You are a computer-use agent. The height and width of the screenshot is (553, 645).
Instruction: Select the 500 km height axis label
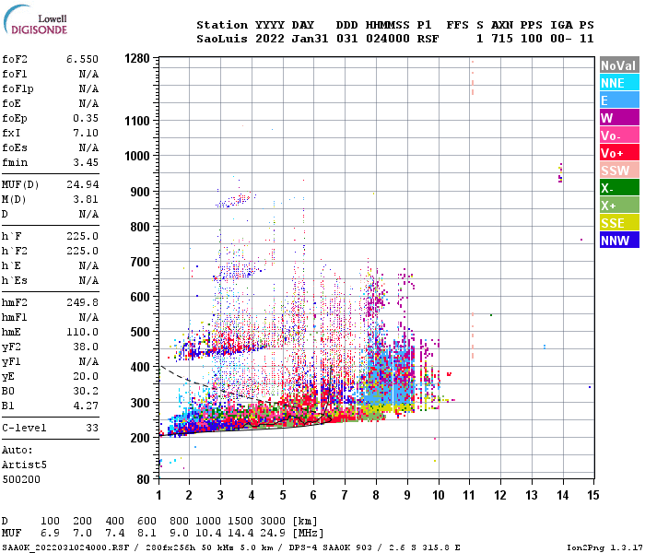140,332
